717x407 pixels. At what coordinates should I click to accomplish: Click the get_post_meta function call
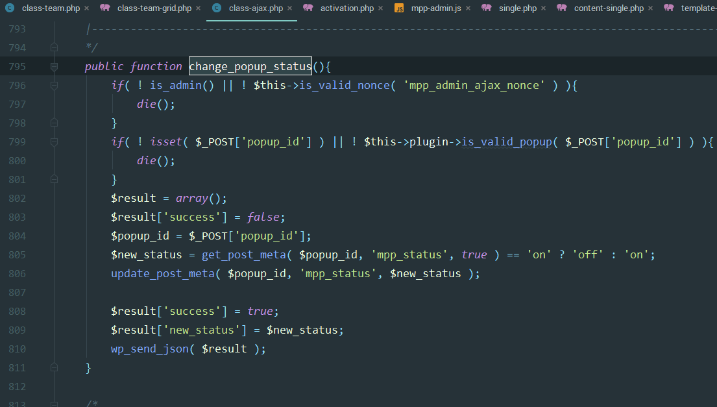pyautogui.click(x=244, y=254)
